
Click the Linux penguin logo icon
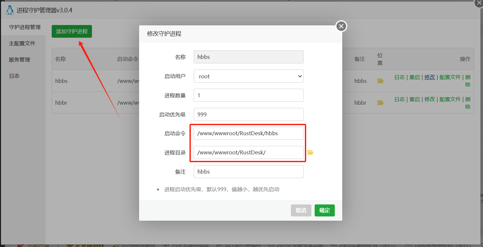click(x=10, y=10)
